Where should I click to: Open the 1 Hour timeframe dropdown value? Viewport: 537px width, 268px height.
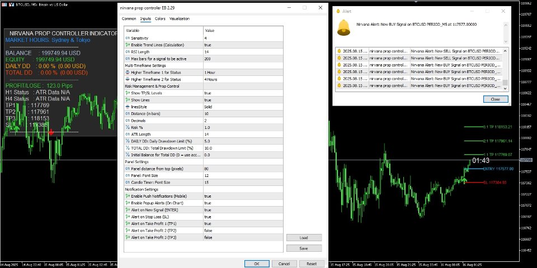[243, 73]
